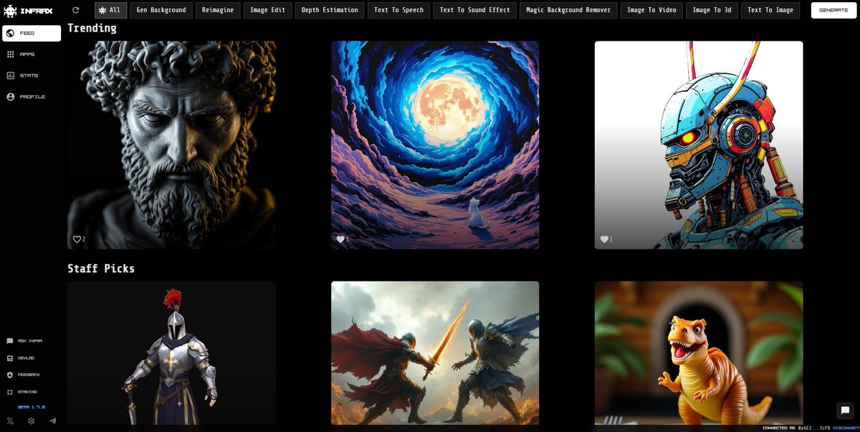The width and height of the screenshot is (860, 432).
Task: Click the middle social icon beside Telegram
Action: point(32,421)
